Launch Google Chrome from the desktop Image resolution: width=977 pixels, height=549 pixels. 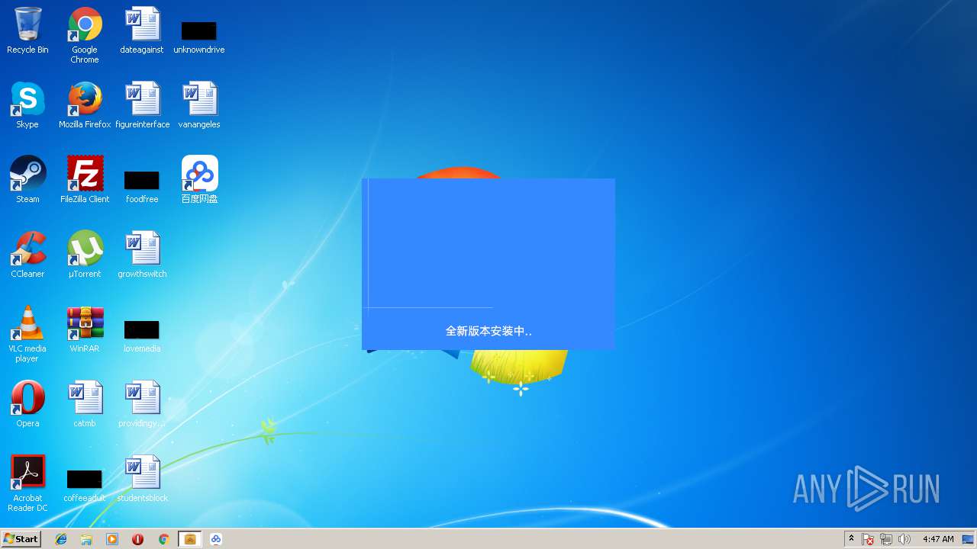point(85,35)
